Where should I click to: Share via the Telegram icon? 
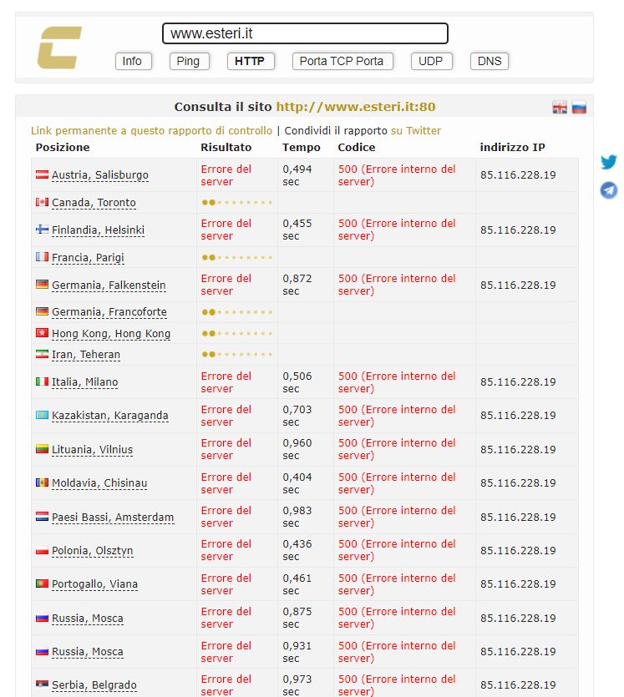pos(609,190)
